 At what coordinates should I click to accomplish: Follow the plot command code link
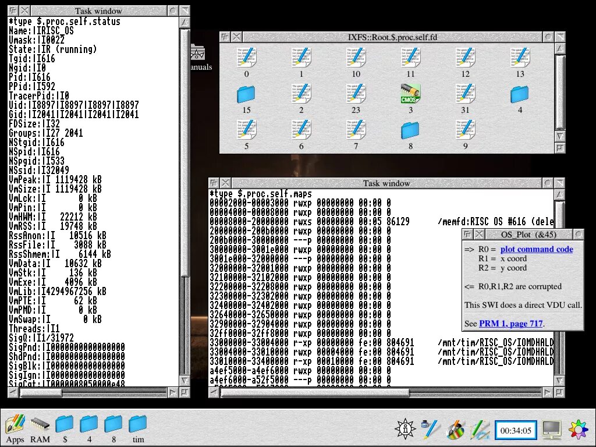537,249
